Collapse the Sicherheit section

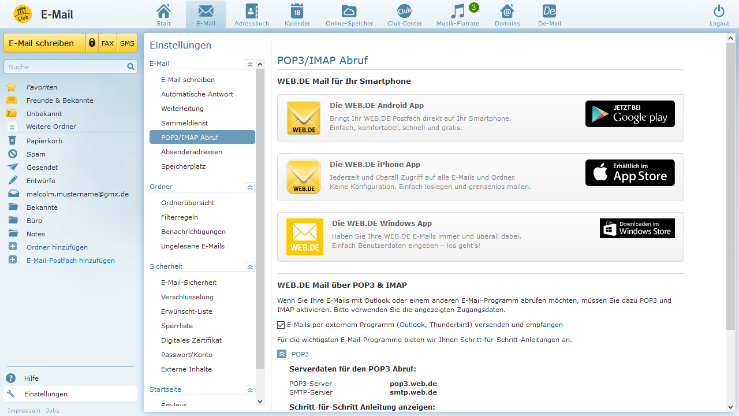coord(249,267)
